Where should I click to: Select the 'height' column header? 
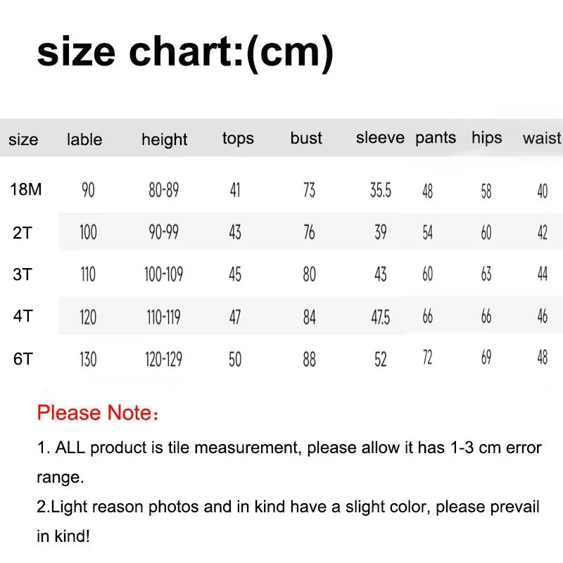[165, 140]
